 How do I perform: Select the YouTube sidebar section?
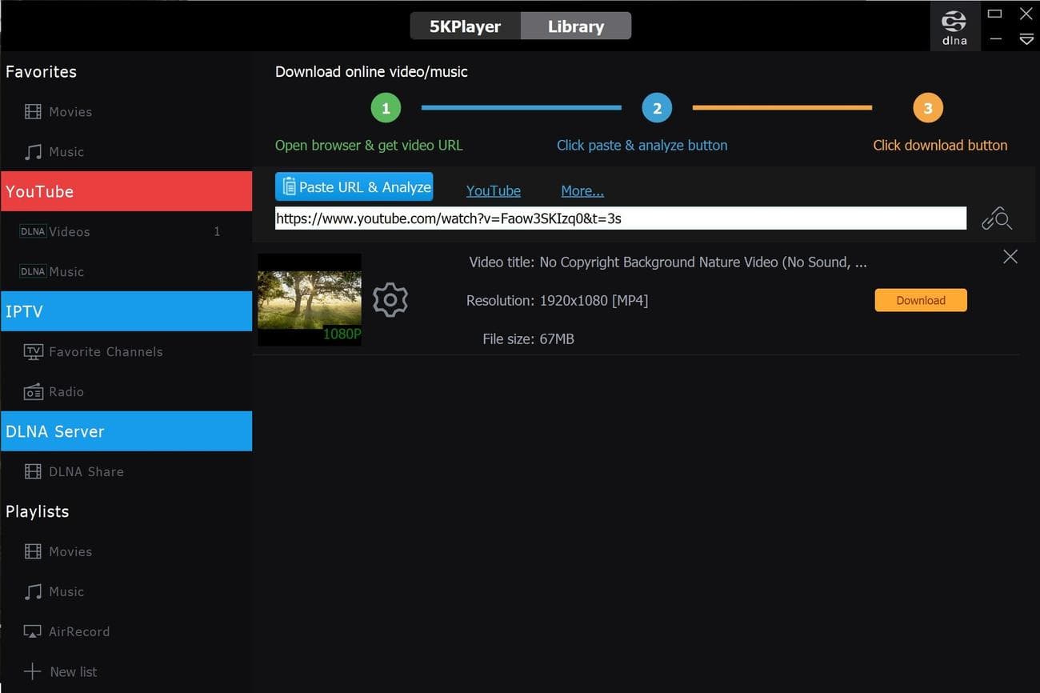[x=126, y=191]
